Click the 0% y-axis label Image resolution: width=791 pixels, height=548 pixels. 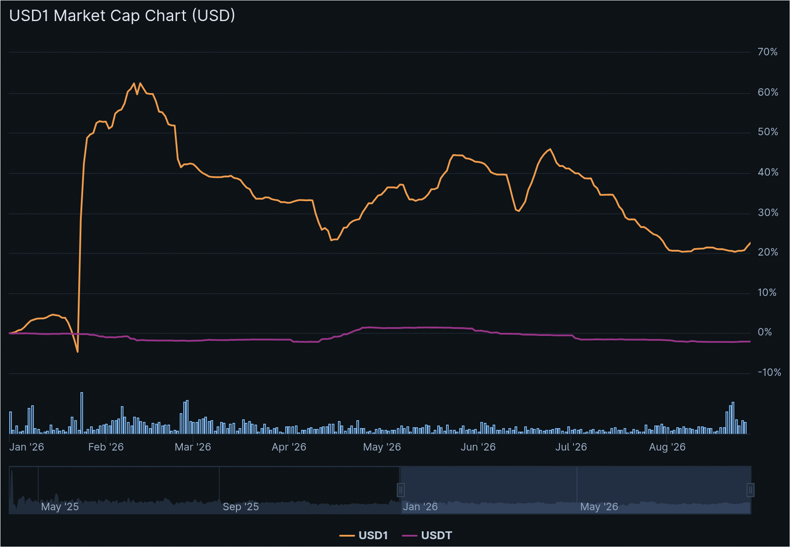[x=765, y=332]
